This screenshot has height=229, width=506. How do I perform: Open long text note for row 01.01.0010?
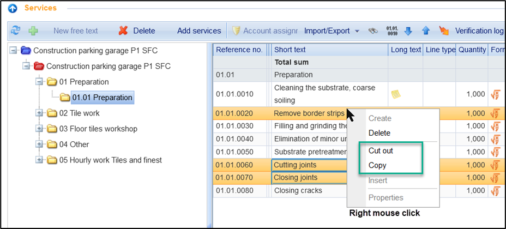tap(396, 94)
